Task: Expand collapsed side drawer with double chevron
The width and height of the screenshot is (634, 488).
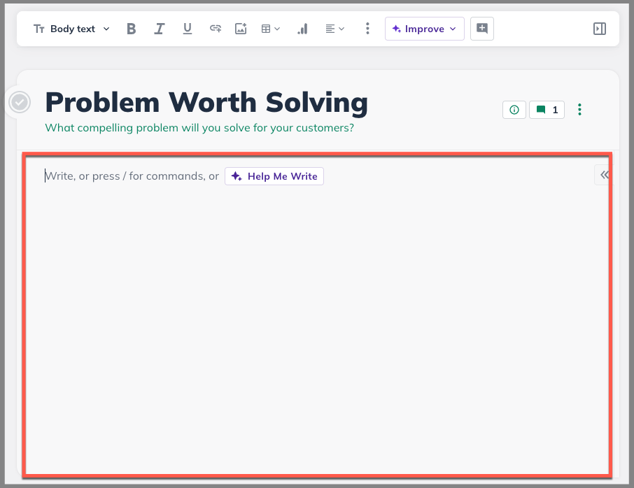Action: 604,175
